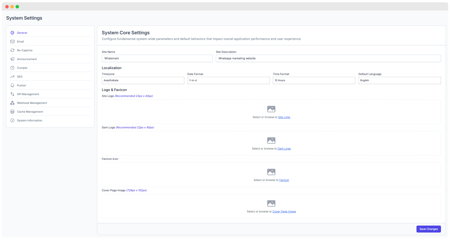
Task: Click the bell icon beside Pusher
Action: click(12, 85)
